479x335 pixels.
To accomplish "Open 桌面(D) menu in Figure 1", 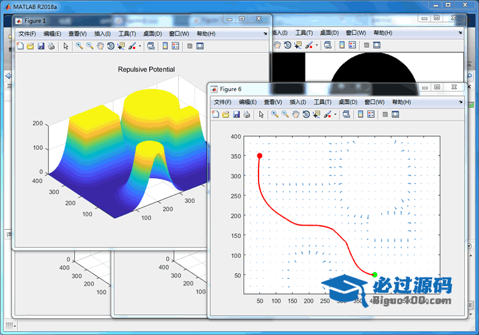I will point(153,33).
